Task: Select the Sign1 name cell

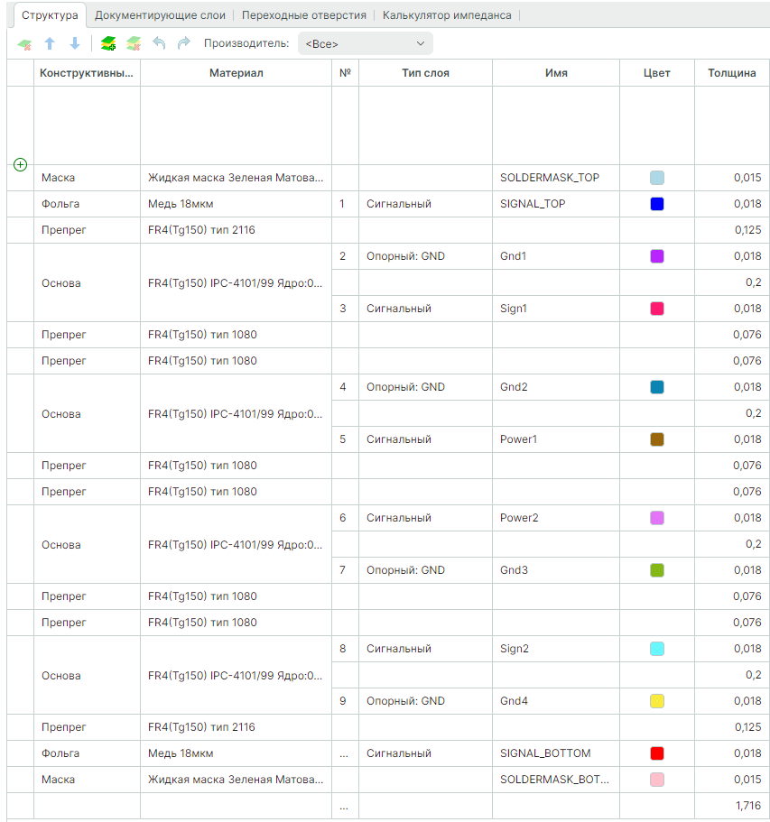Action: pyautogui.click(x=556, y=309)
